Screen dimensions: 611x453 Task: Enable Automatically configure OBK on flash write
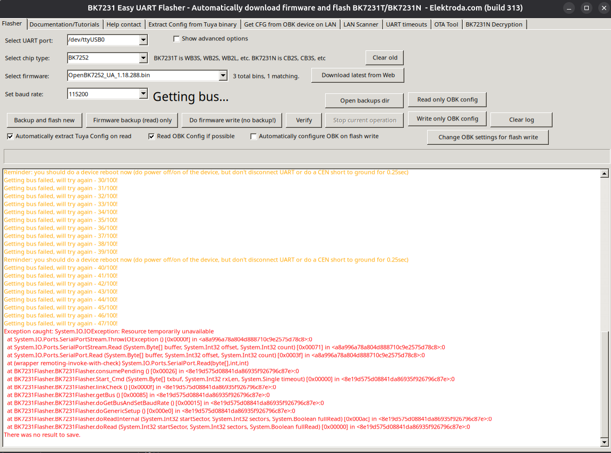[253, 136]
